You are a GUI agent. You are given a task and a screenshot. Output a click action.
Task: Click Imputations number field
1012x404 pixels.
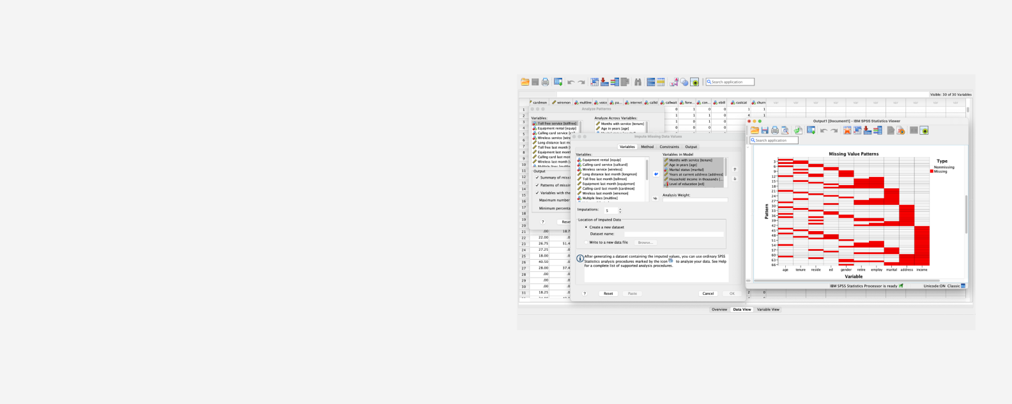tap(610, 210)
